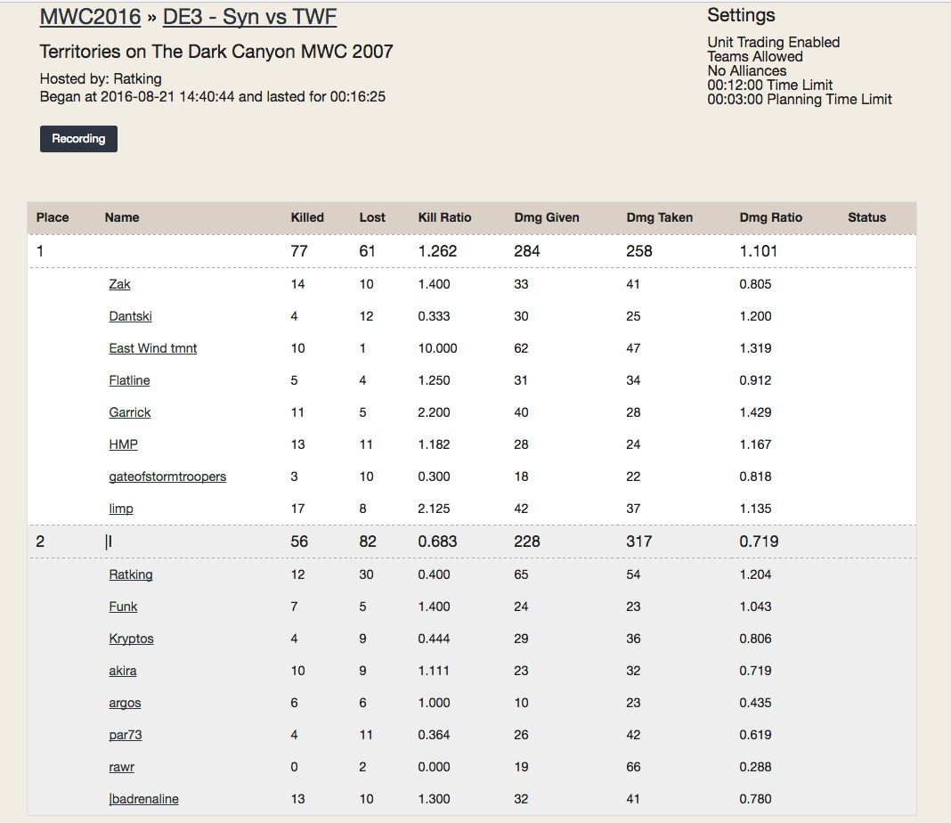This screenshot has height=823, width=951.
Task: Open the argos player link
Action: pyautogui.click(x=125, y=703)
